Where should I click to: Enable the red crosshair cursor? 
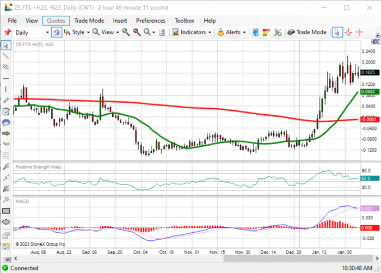click(x=359, y=32)
